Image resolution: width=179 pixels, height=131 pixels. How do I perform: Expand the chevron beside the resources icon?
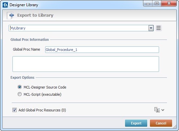[163, 110]
